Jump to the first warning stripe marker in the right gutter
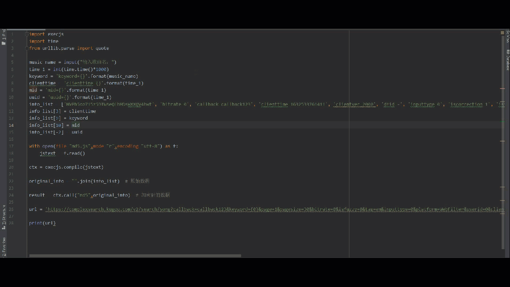510x287 pixels. (x=502, y=88)
